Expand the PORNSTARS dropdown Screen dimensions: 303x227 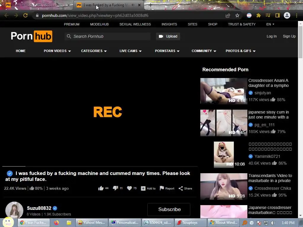click(x=167, y=51)
